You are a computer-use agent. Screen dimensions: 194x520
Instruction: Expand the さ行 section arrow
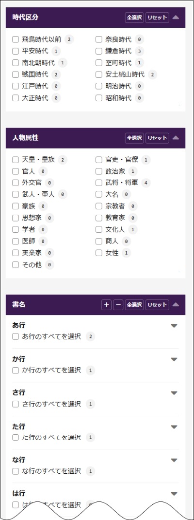click(174, 393)
